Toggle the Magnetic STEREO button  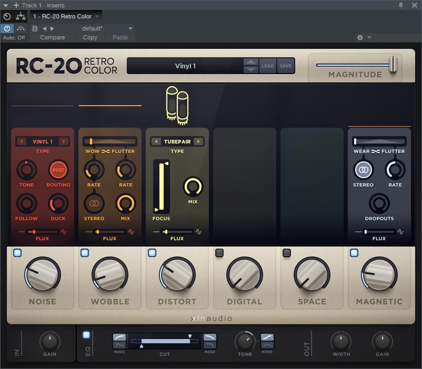(x=363, y=170)
